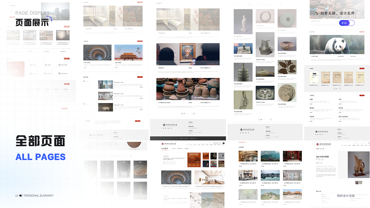Open researcher 霍巍 profile link
This screenshot has height=208, width=370.
point(311,99)
